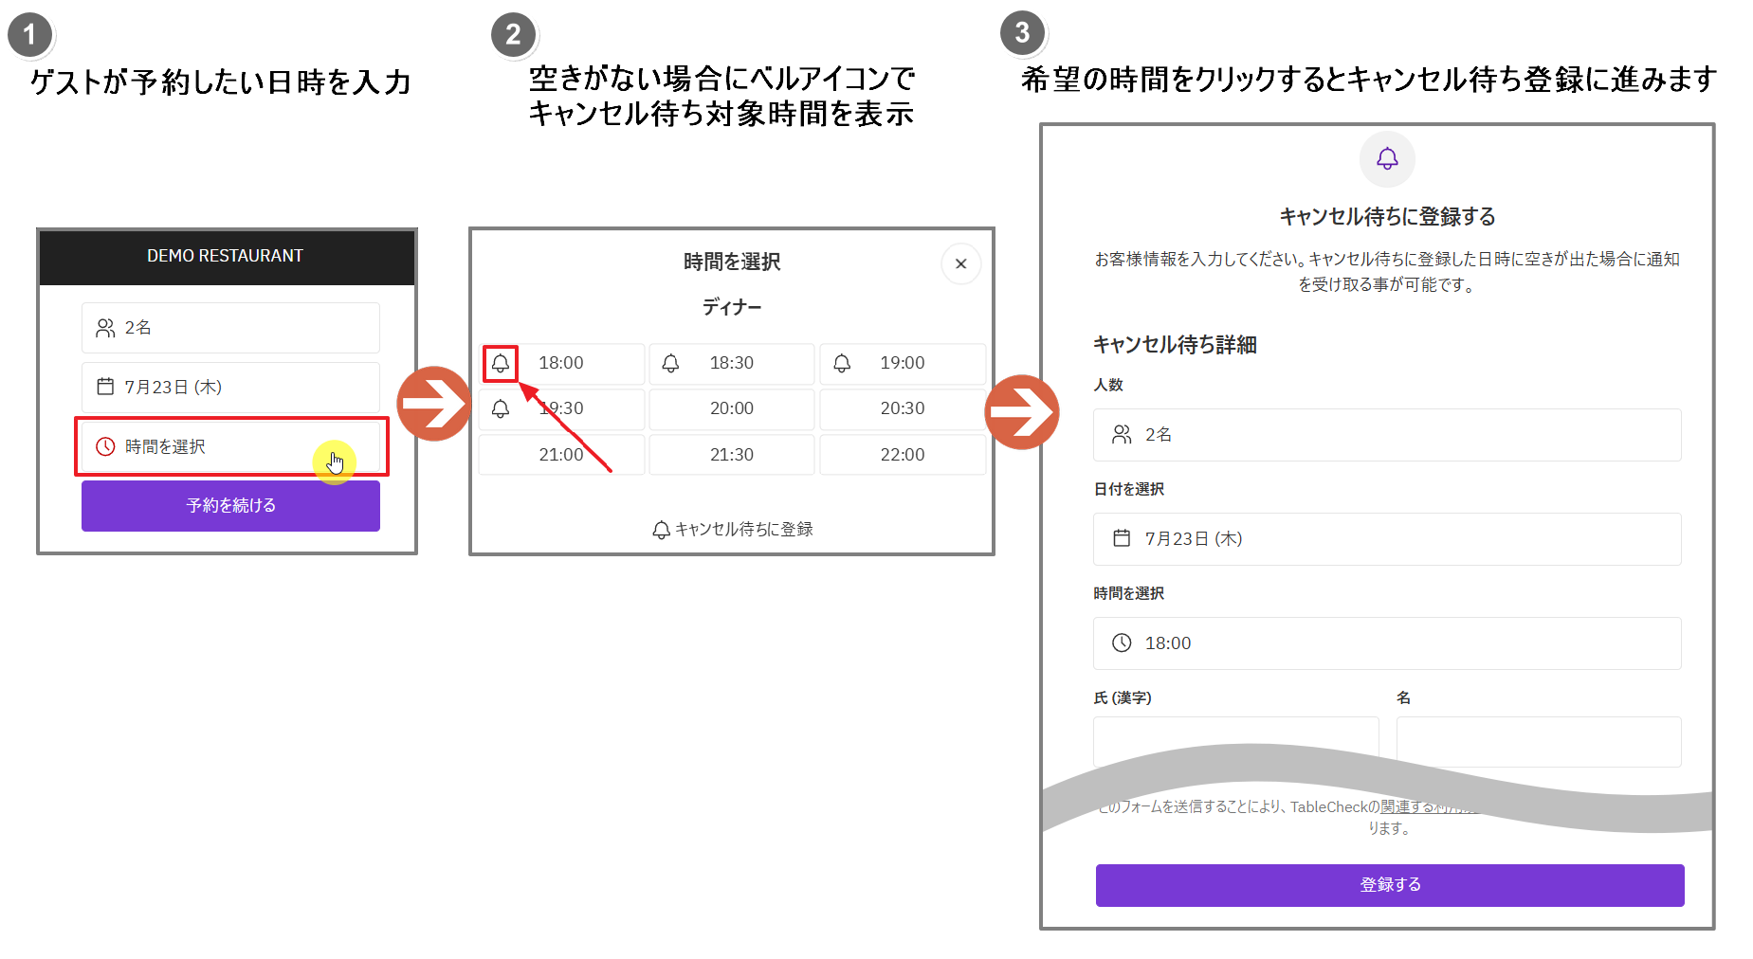Screen dimensions: 1753x959
Task: Open the 時間を選択 time dropdown in DEMO RESTAURANT
Action: click(x=230, y=446)
